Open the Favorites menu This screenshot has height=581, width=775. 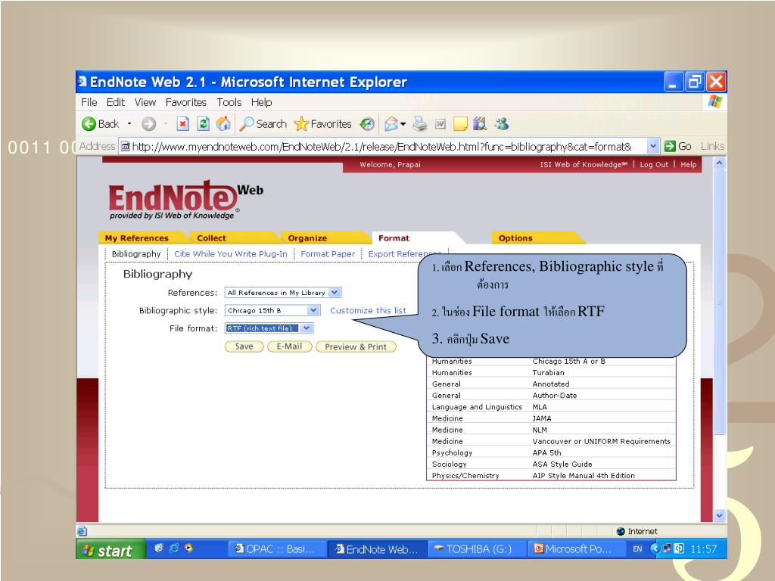(x=186, y=102)
